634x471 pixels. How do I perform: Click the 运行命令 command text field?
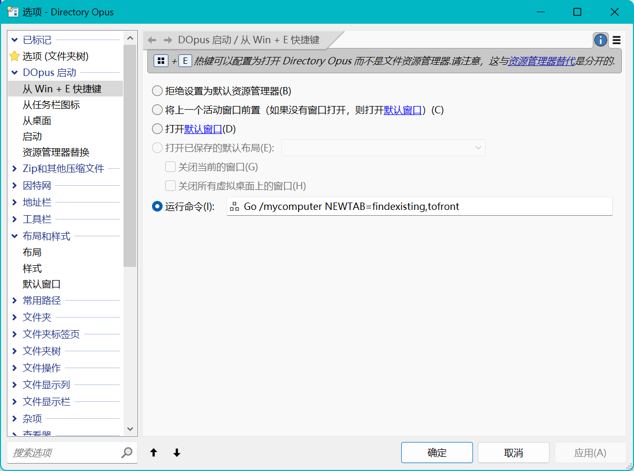419,206
